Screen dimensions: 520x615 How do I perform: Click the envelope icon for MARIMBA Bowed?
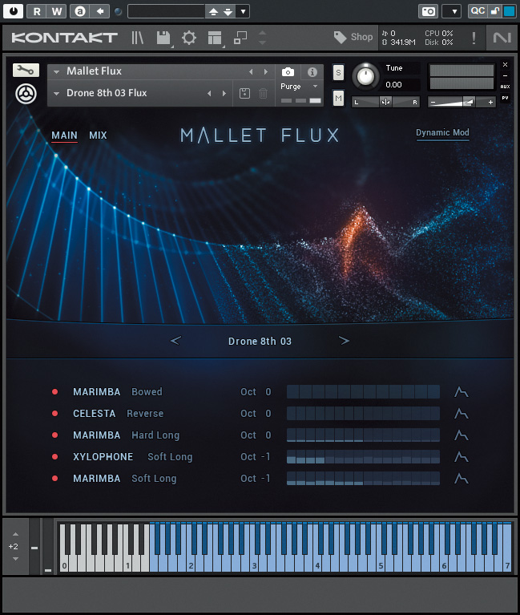(x=462, y=392)
